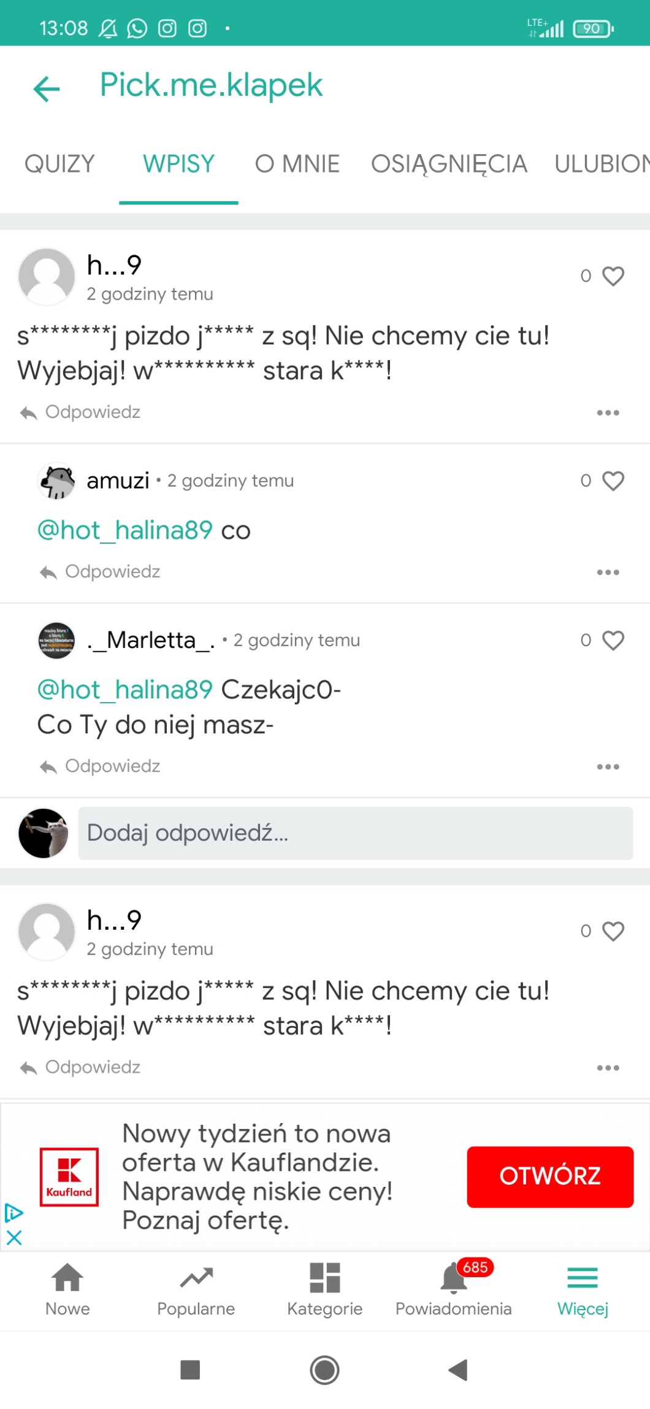Open three-dot menu on ._Marletta_. reply

tap(608, 767)
